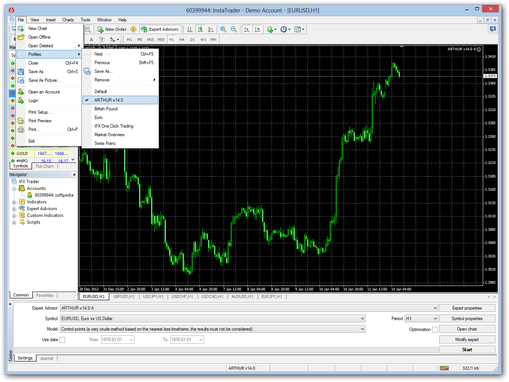
Task: Zoom in on the chart
Action: click(223, 29)
